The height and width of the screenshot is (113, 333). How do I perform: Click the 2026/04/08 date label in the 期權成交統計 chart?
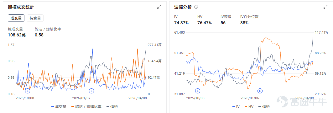pos(138,98)
